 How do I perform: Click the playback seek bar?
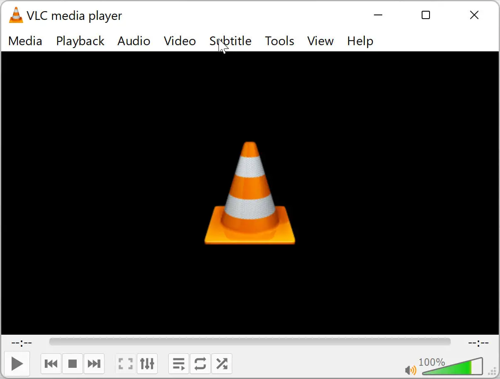coord(250,342)
